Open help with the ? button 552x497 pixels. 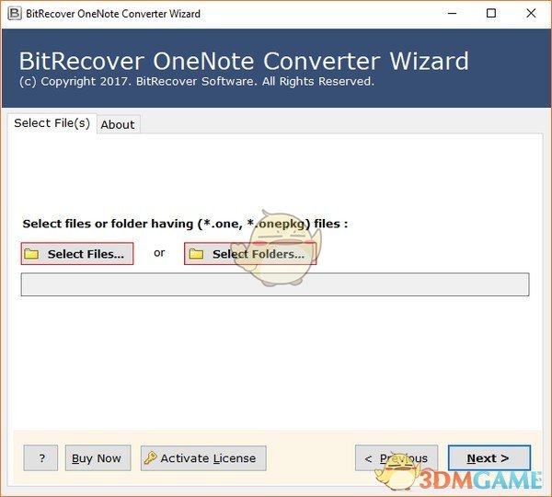(x=40, y=458)
